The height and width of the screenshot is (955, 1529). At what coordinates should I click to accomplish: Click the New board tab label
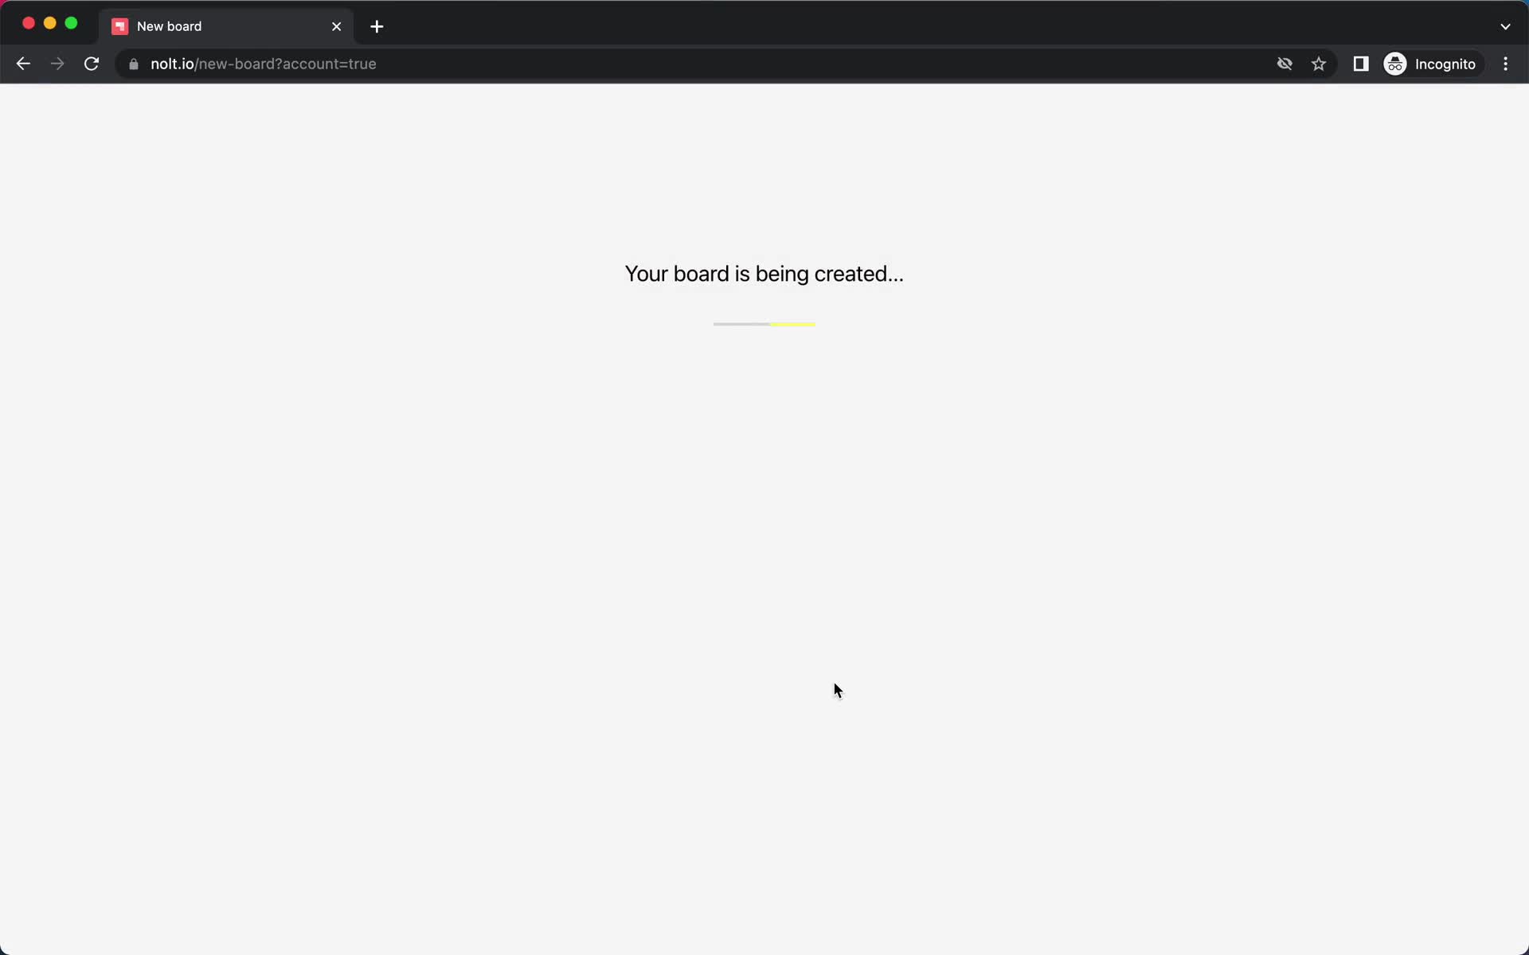pyautogui.click(x=168, y=25)
